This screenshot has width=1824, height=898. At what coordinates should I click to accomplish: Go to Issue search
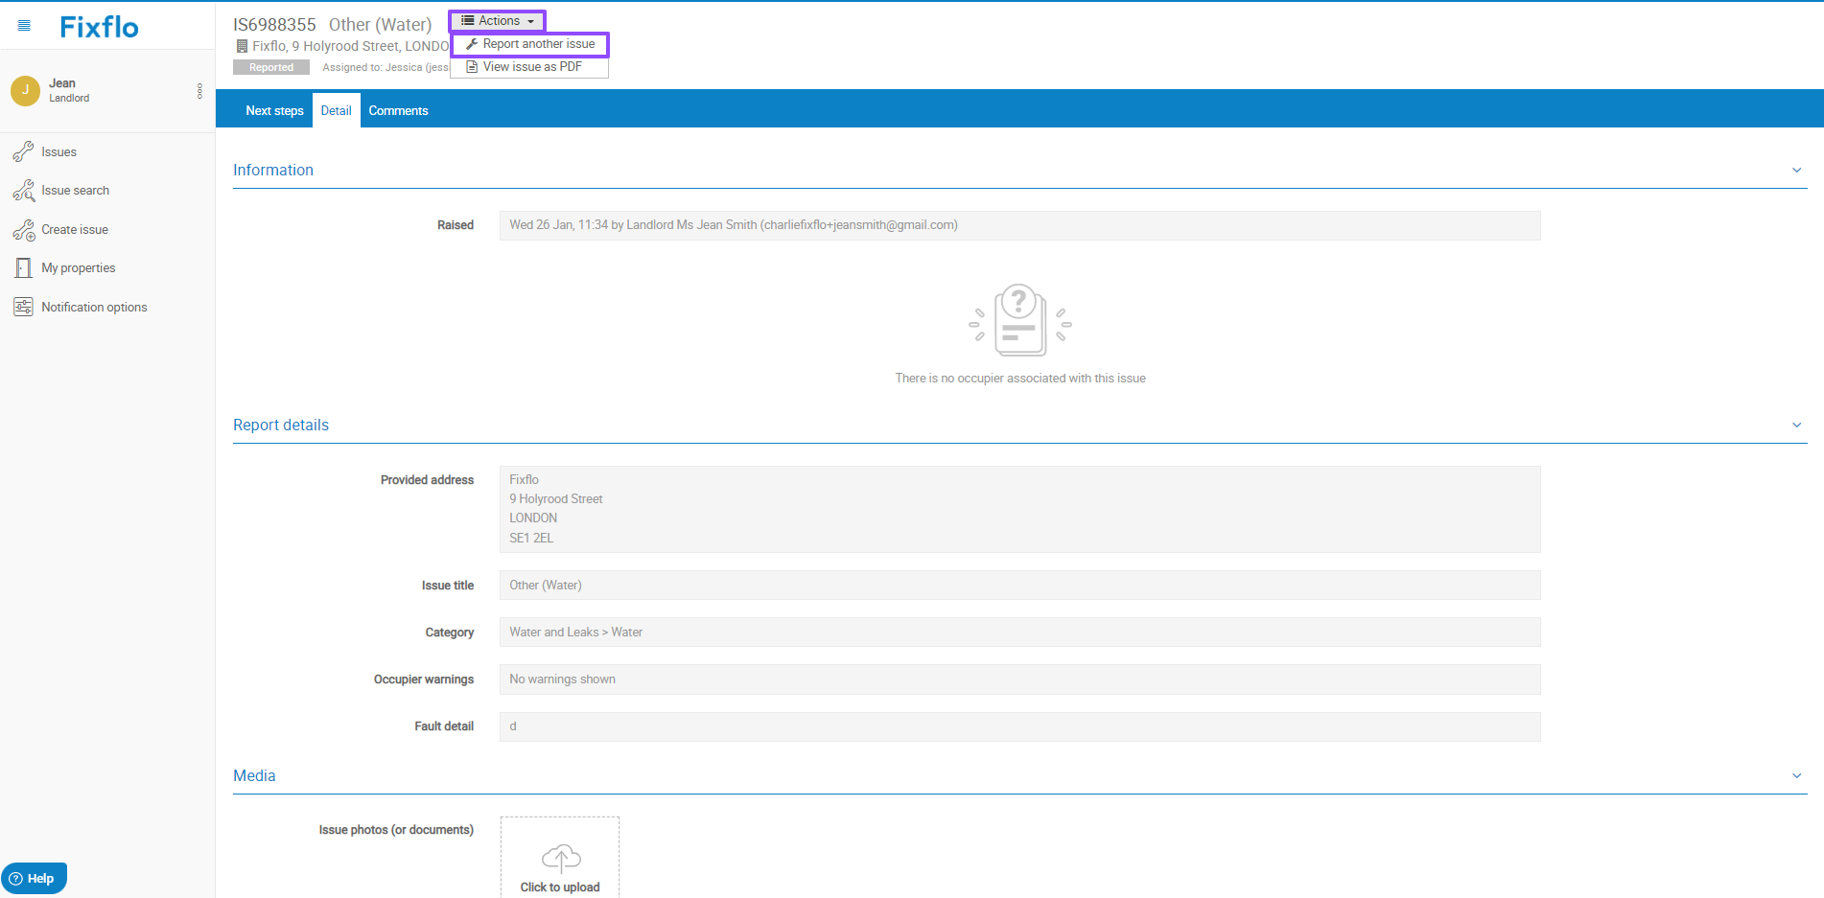tap(75, 191)
